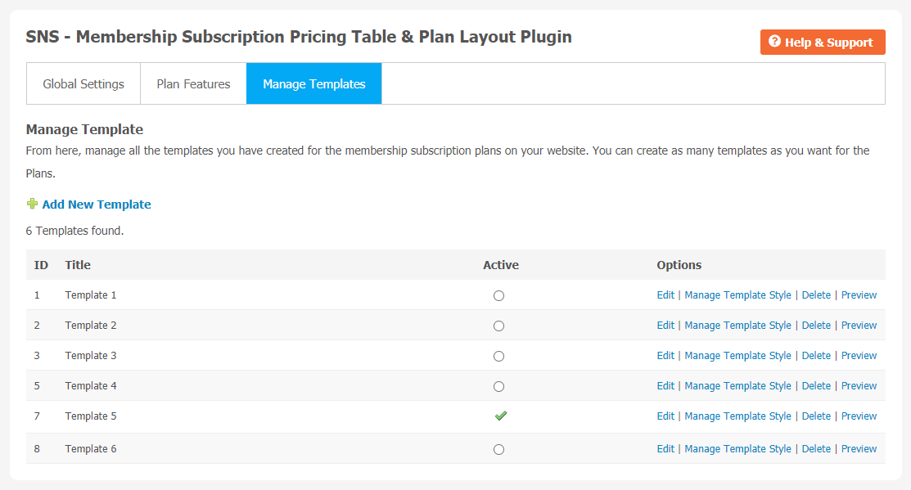The width and height of the screenshot is (911, 490).
Task: Open Help & Support
Action: 823,42
